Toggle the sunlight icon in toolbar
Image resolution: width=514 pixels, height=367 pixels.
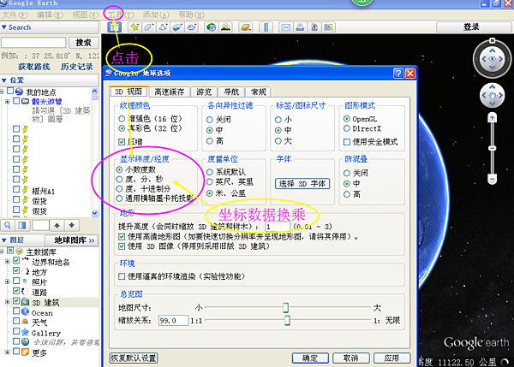click(226, 27)
